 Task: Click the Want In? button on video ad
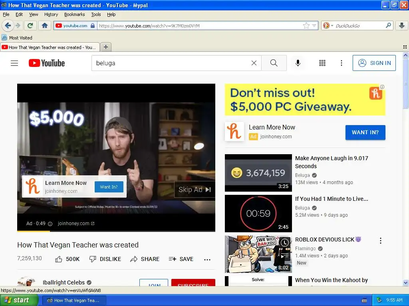[x=109, y=187]
